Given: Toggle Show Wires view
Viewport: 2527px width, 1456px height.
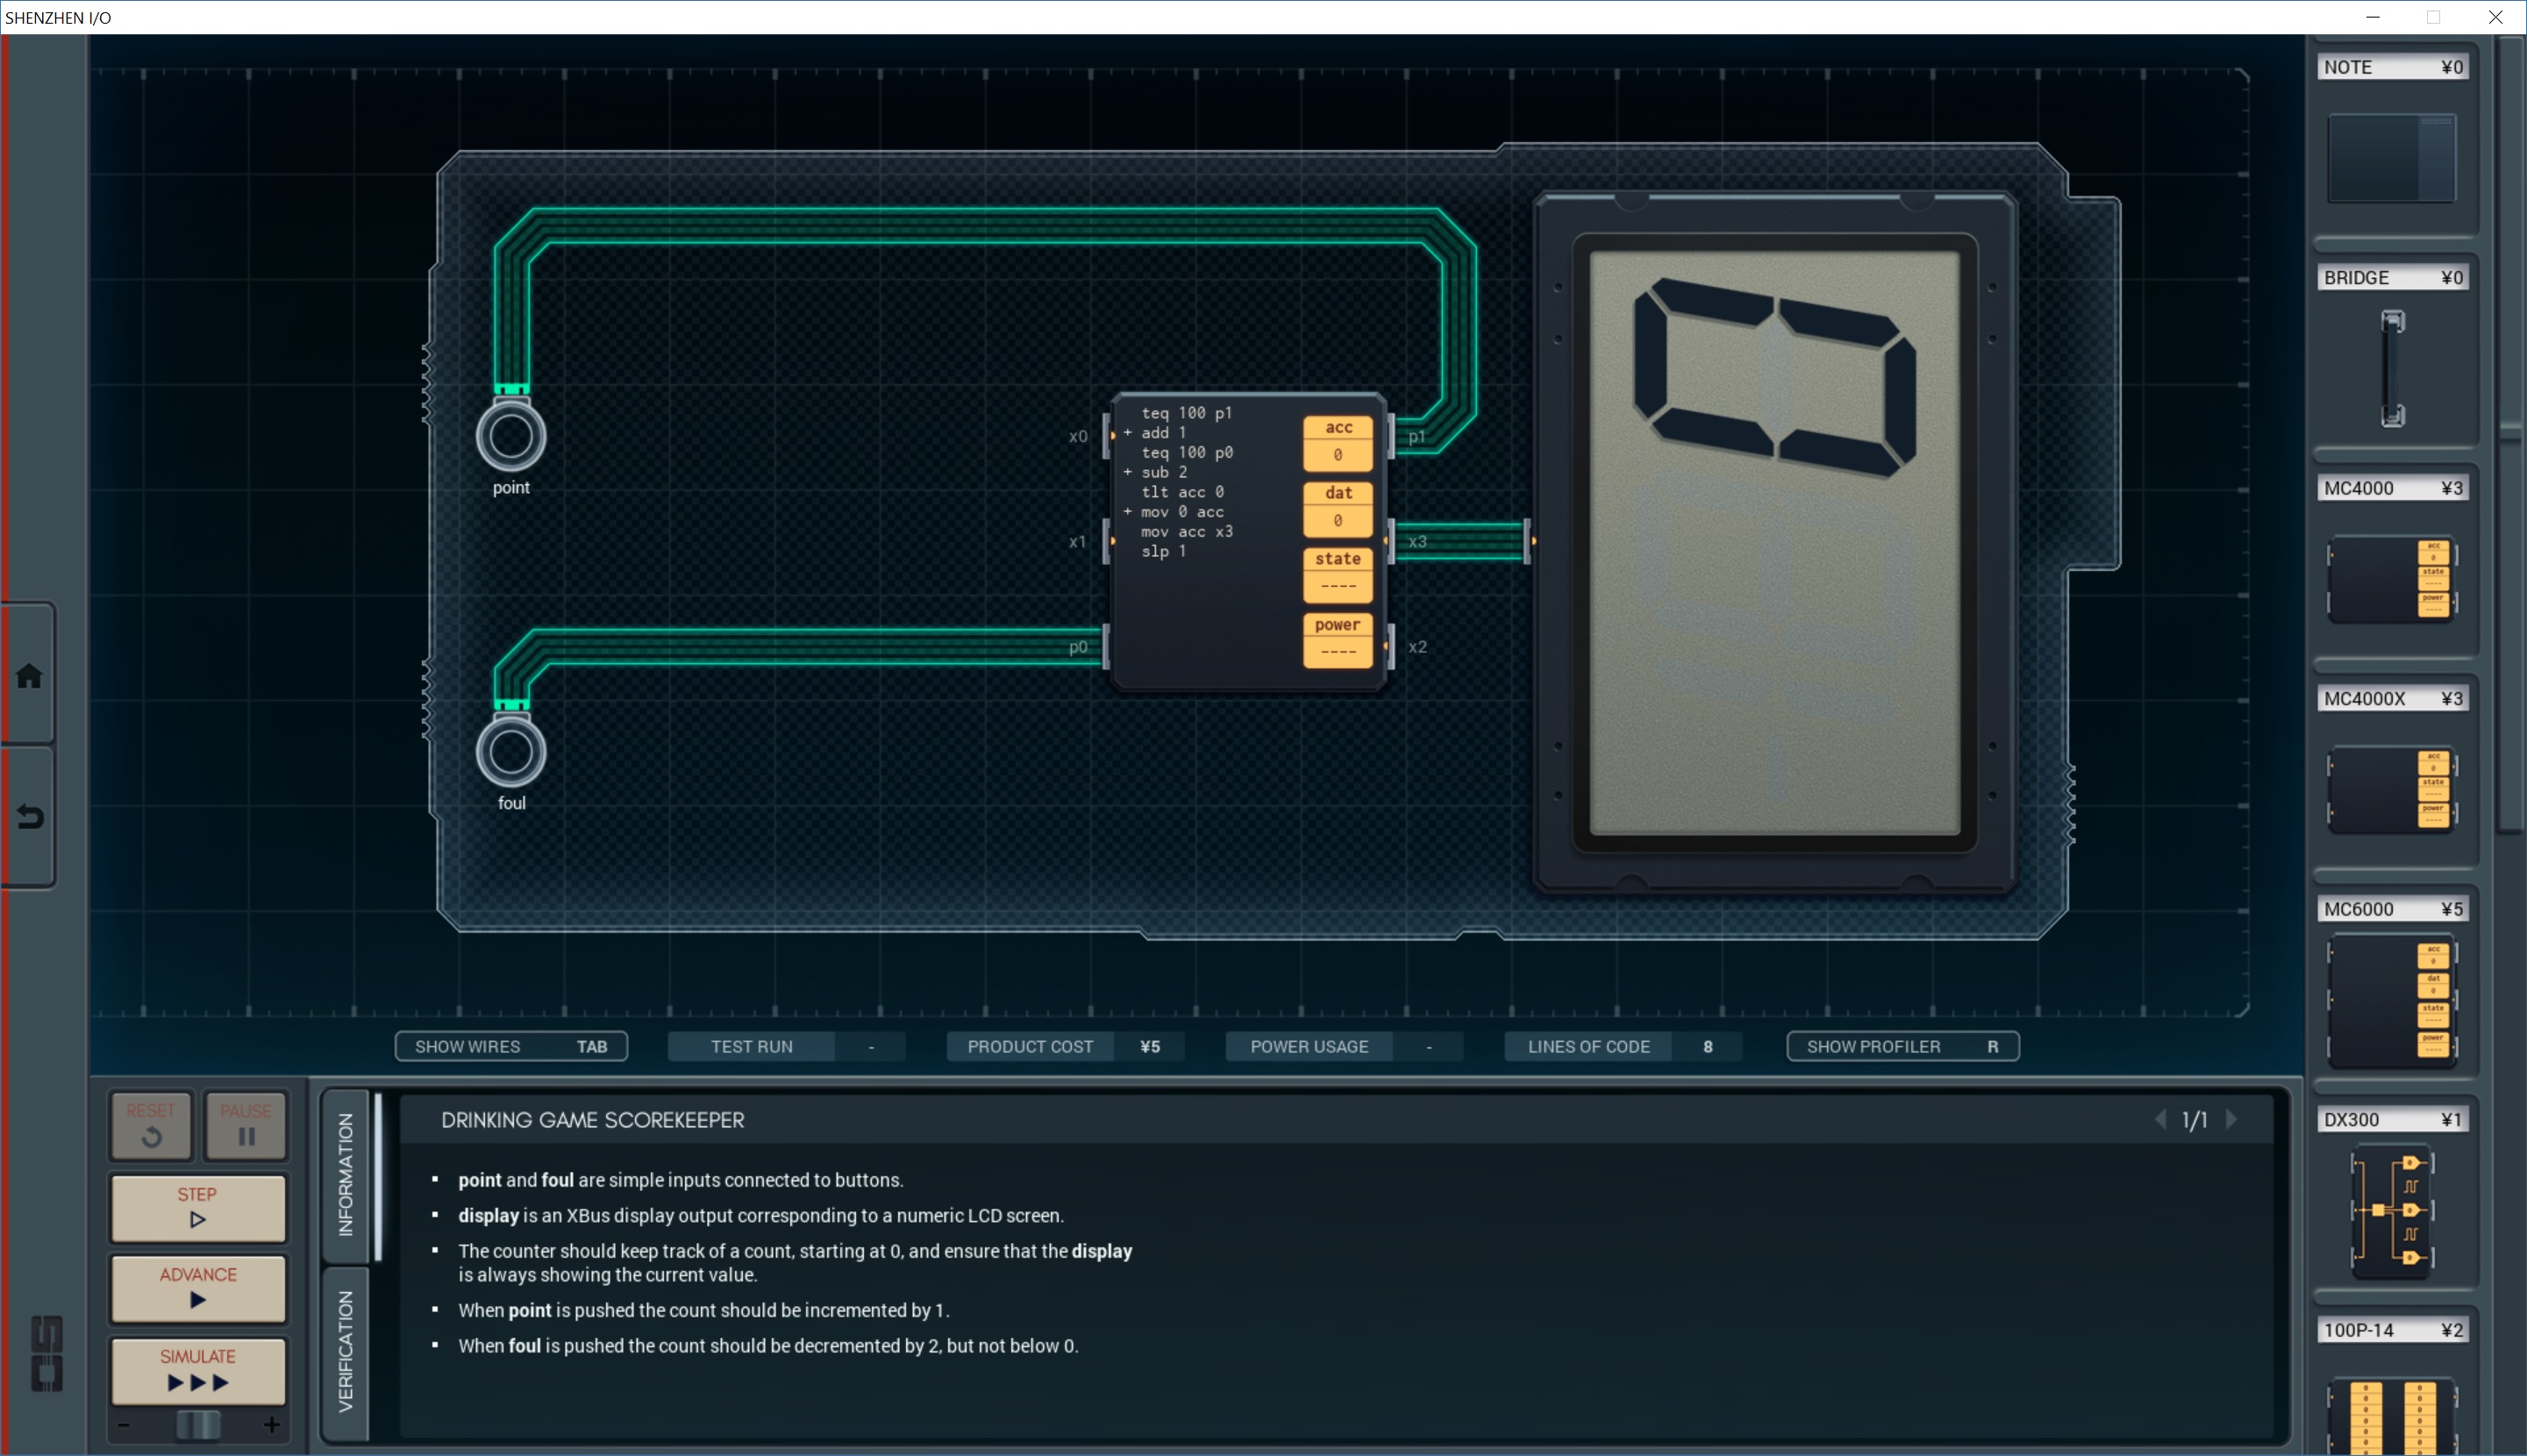Looking at the screenshot, I should 511,1046.
